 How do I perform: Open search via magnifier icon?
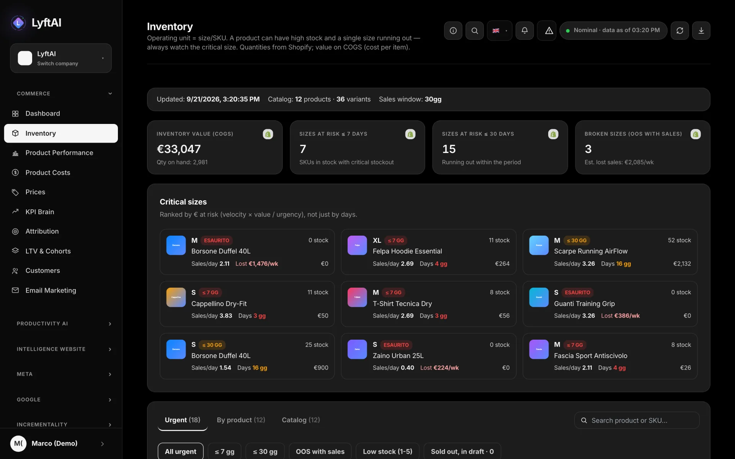474,31
